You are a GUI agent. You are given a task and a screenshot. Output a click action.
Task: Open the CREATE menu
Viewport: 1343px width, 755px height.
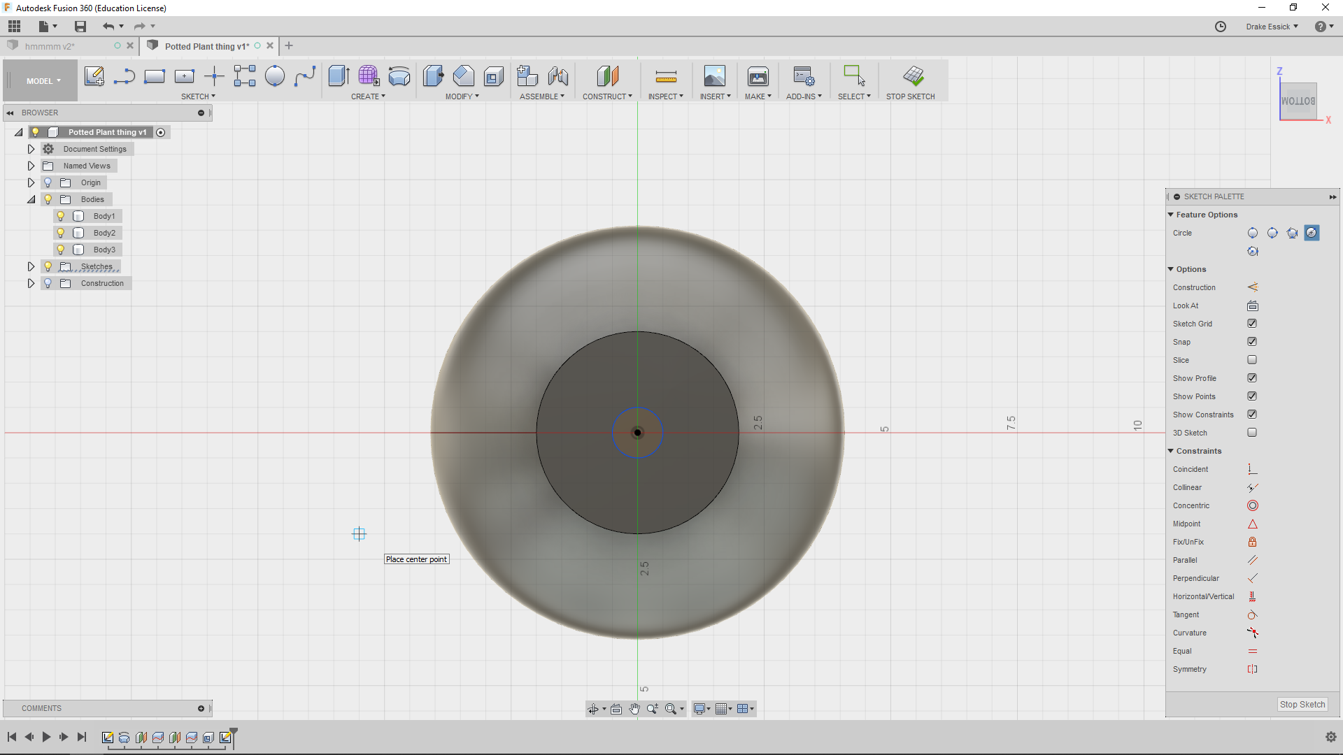368,96
